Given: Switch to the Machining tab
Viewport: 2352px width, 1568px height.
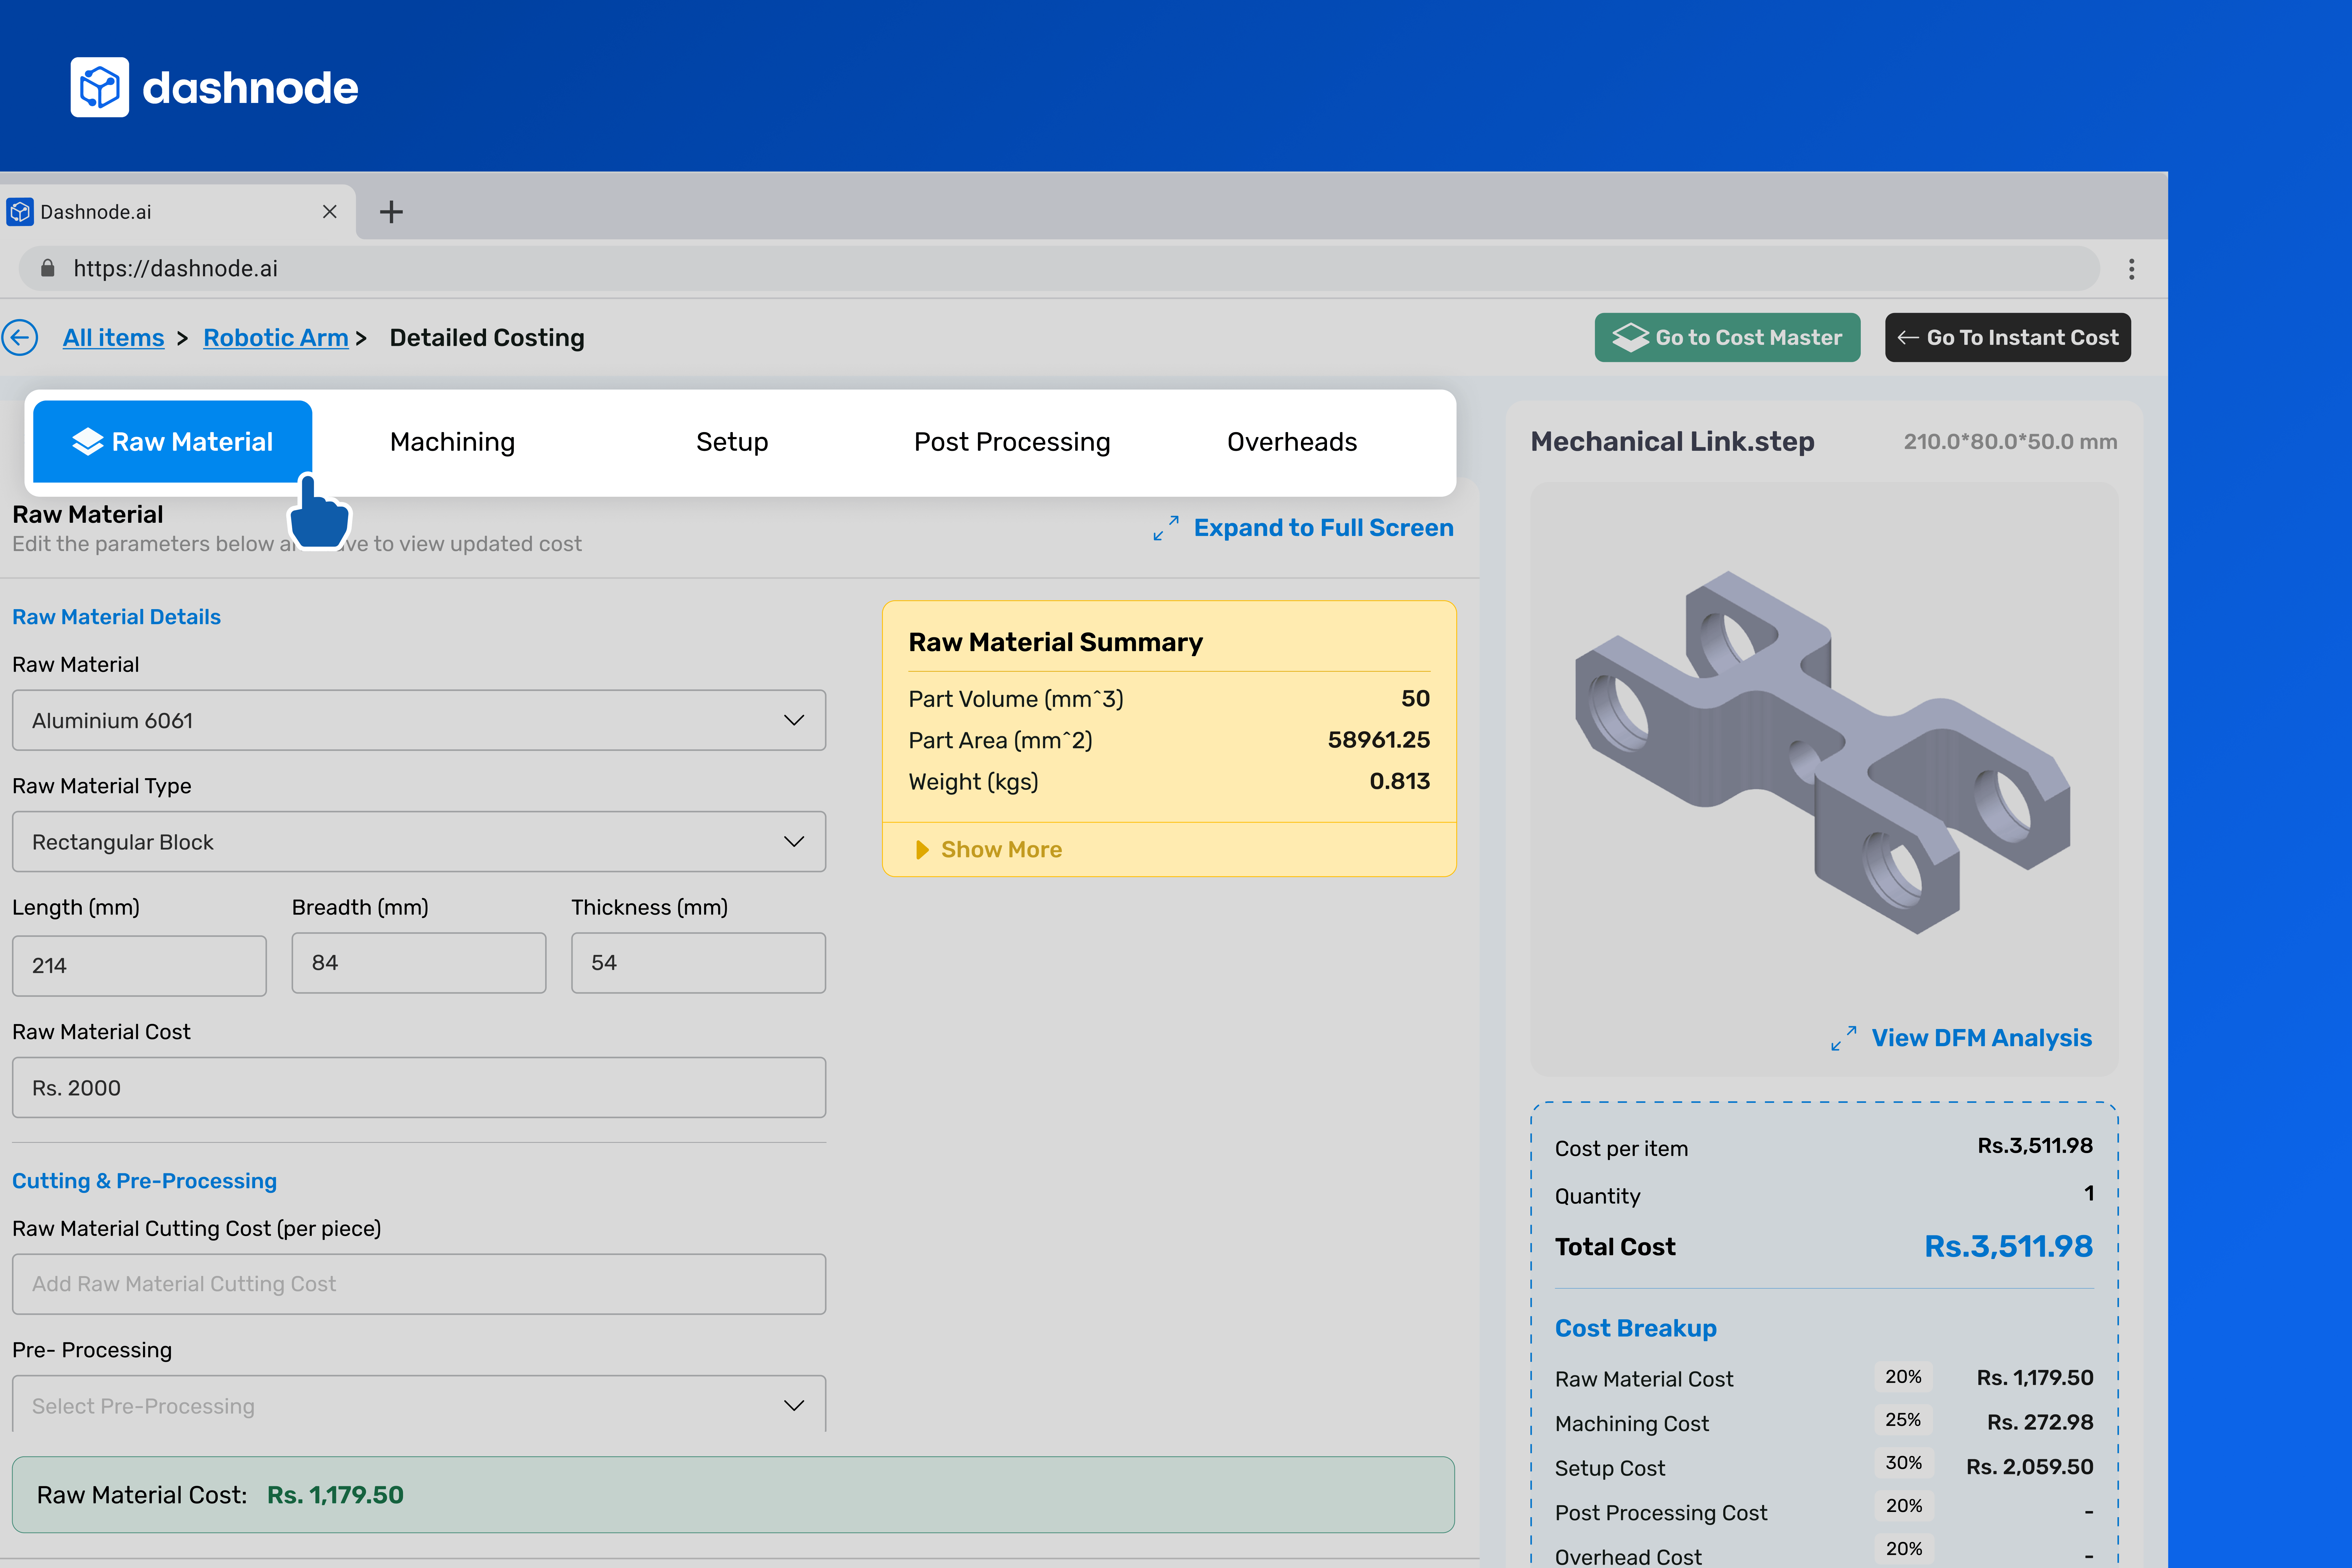Looking at the screenshot, I should tap(452, 442).
